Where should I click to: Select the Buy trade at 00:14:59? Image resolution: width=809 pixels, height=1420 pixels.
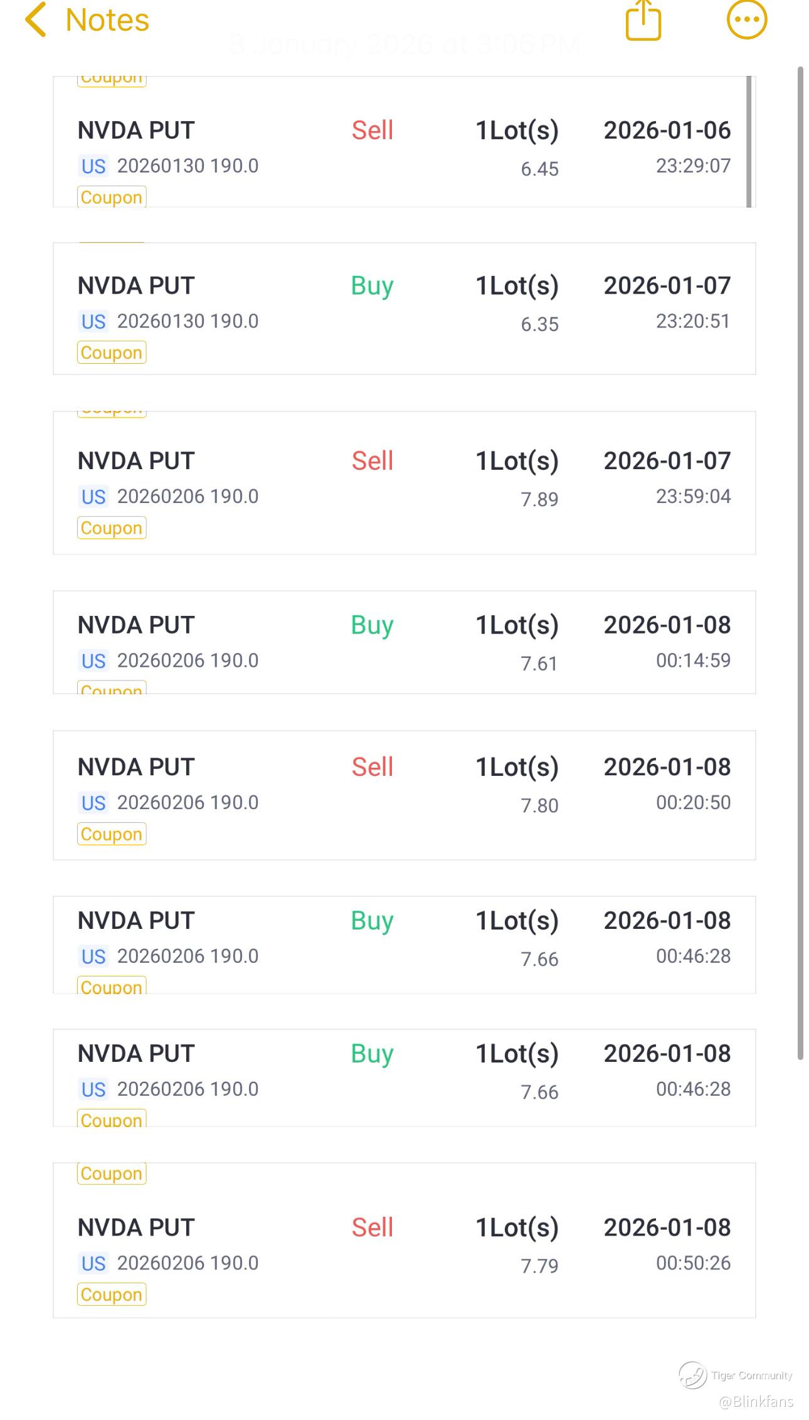click(x=404, y=642)
